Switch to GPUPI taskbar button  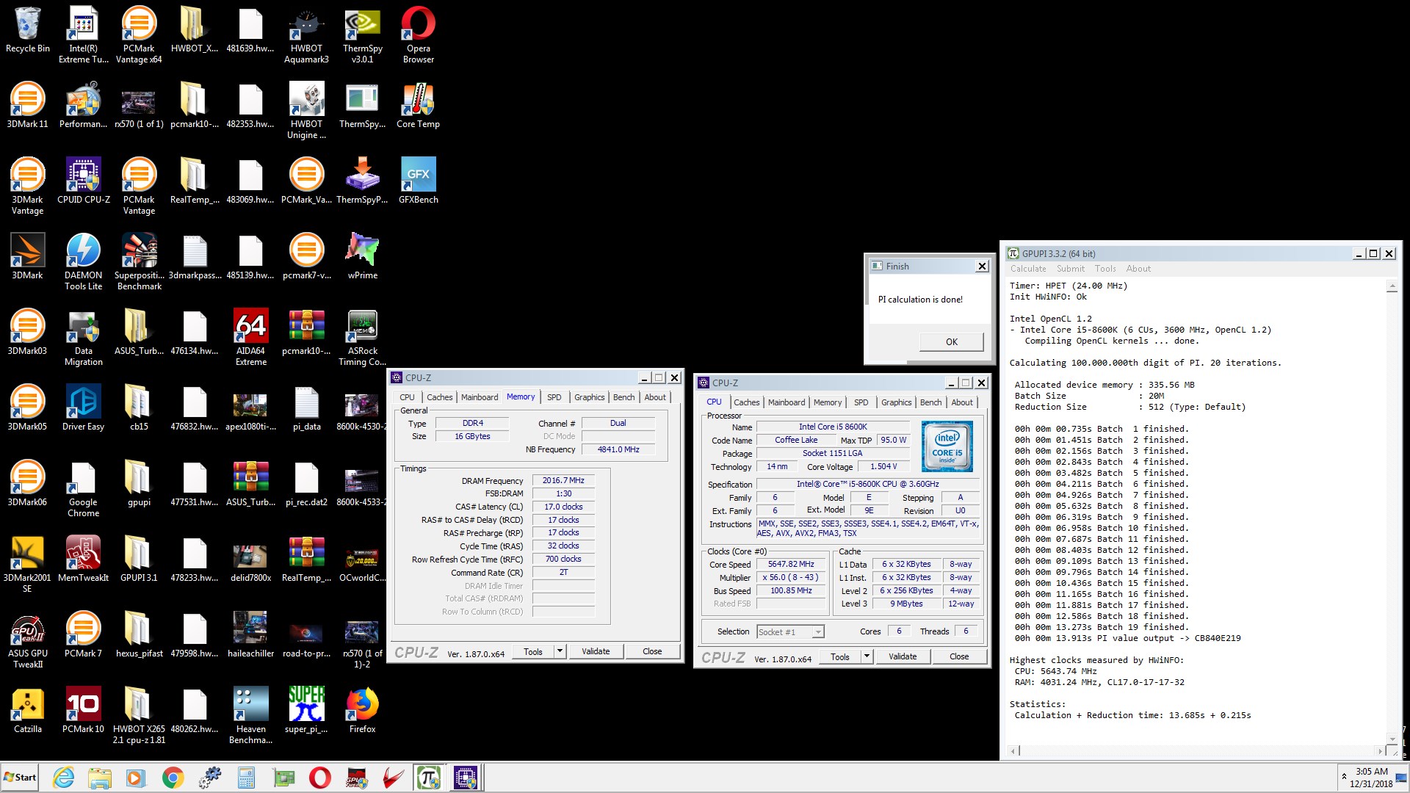point(429,777)
